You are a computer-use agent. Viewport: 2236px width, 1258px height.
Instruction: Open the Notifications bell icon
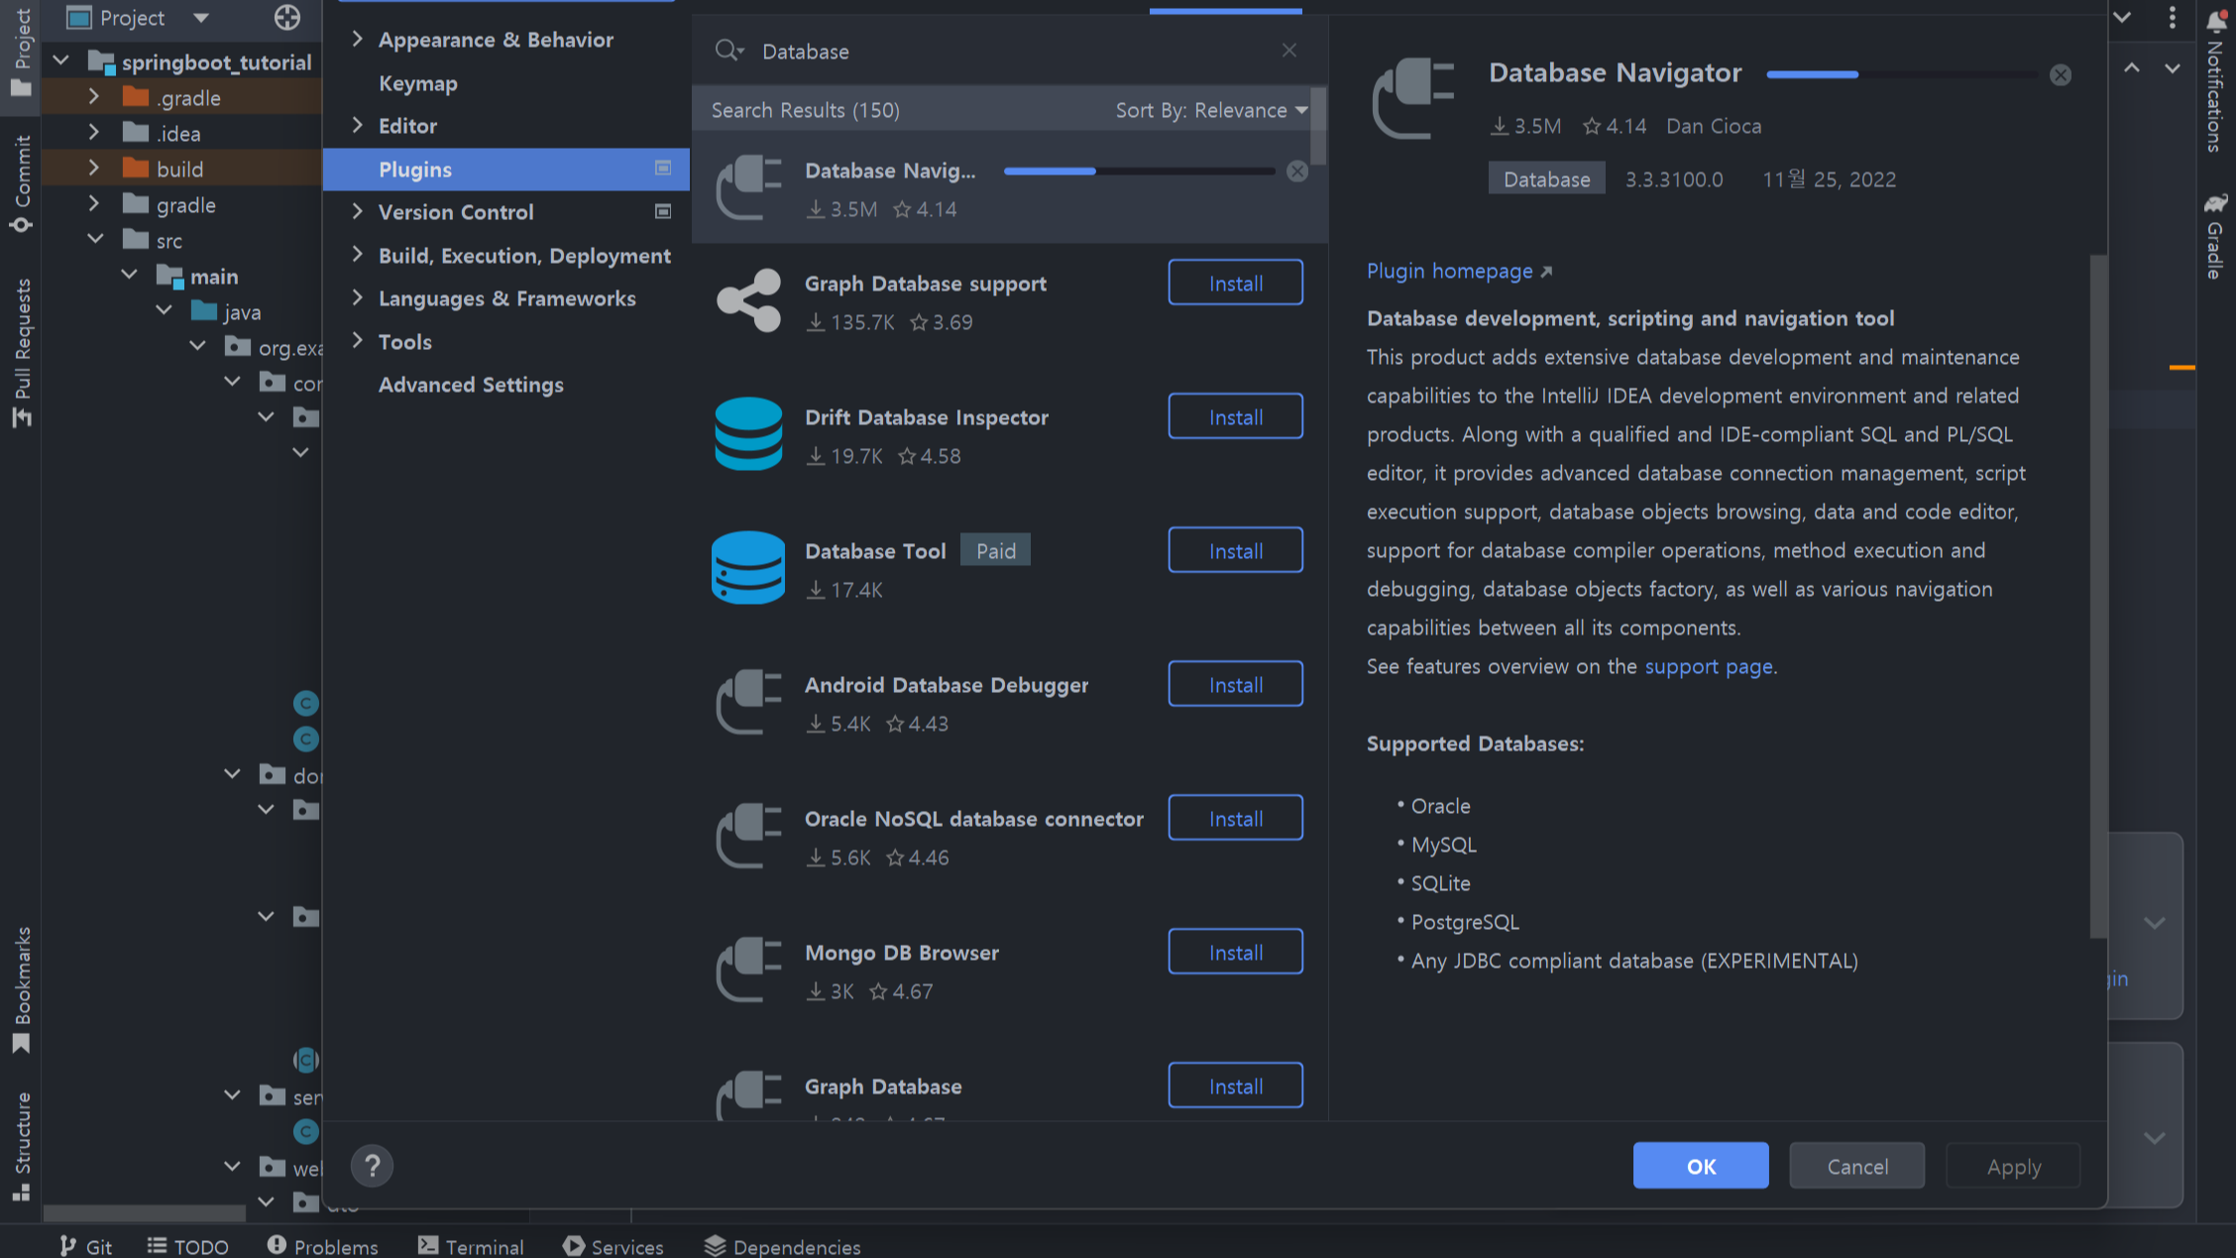click(2217, 21)
